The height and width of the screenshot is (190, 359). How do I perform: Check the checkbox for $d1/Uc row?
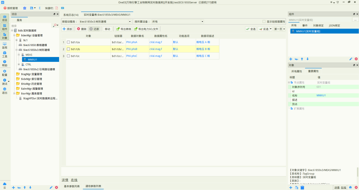[68, 56]
